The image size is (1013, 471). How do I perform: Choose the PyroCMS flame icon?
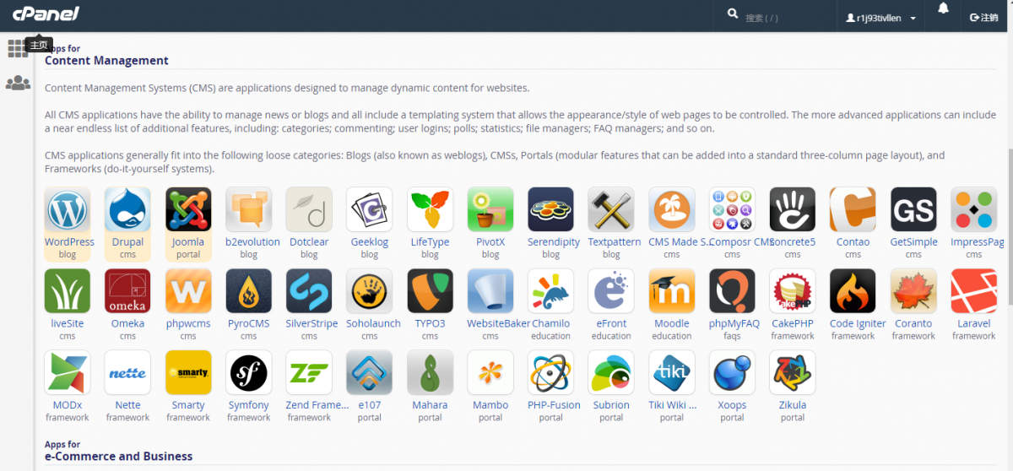coord(248,291)
